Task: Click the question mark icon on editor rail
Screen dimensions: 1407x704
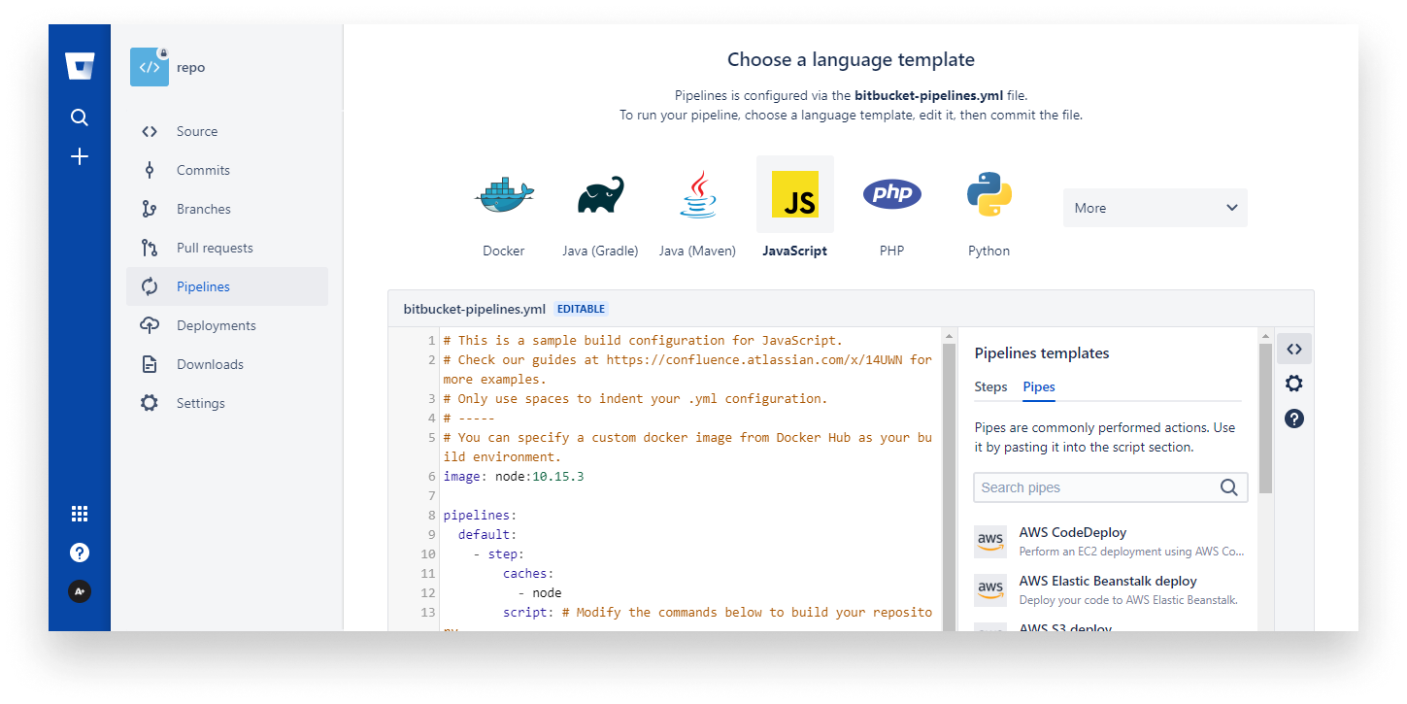Action: point(1294,419)
